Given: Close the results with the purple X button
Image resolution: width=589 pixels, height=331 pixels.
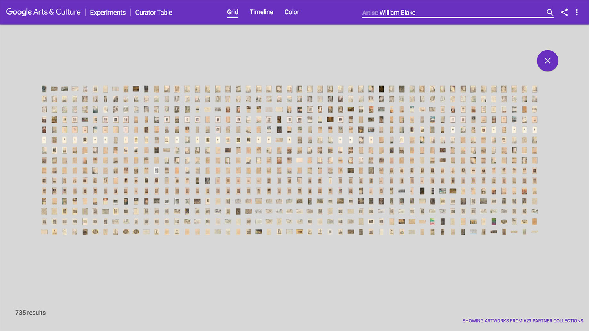Looking at the screenshot, I should click(547, 61).
